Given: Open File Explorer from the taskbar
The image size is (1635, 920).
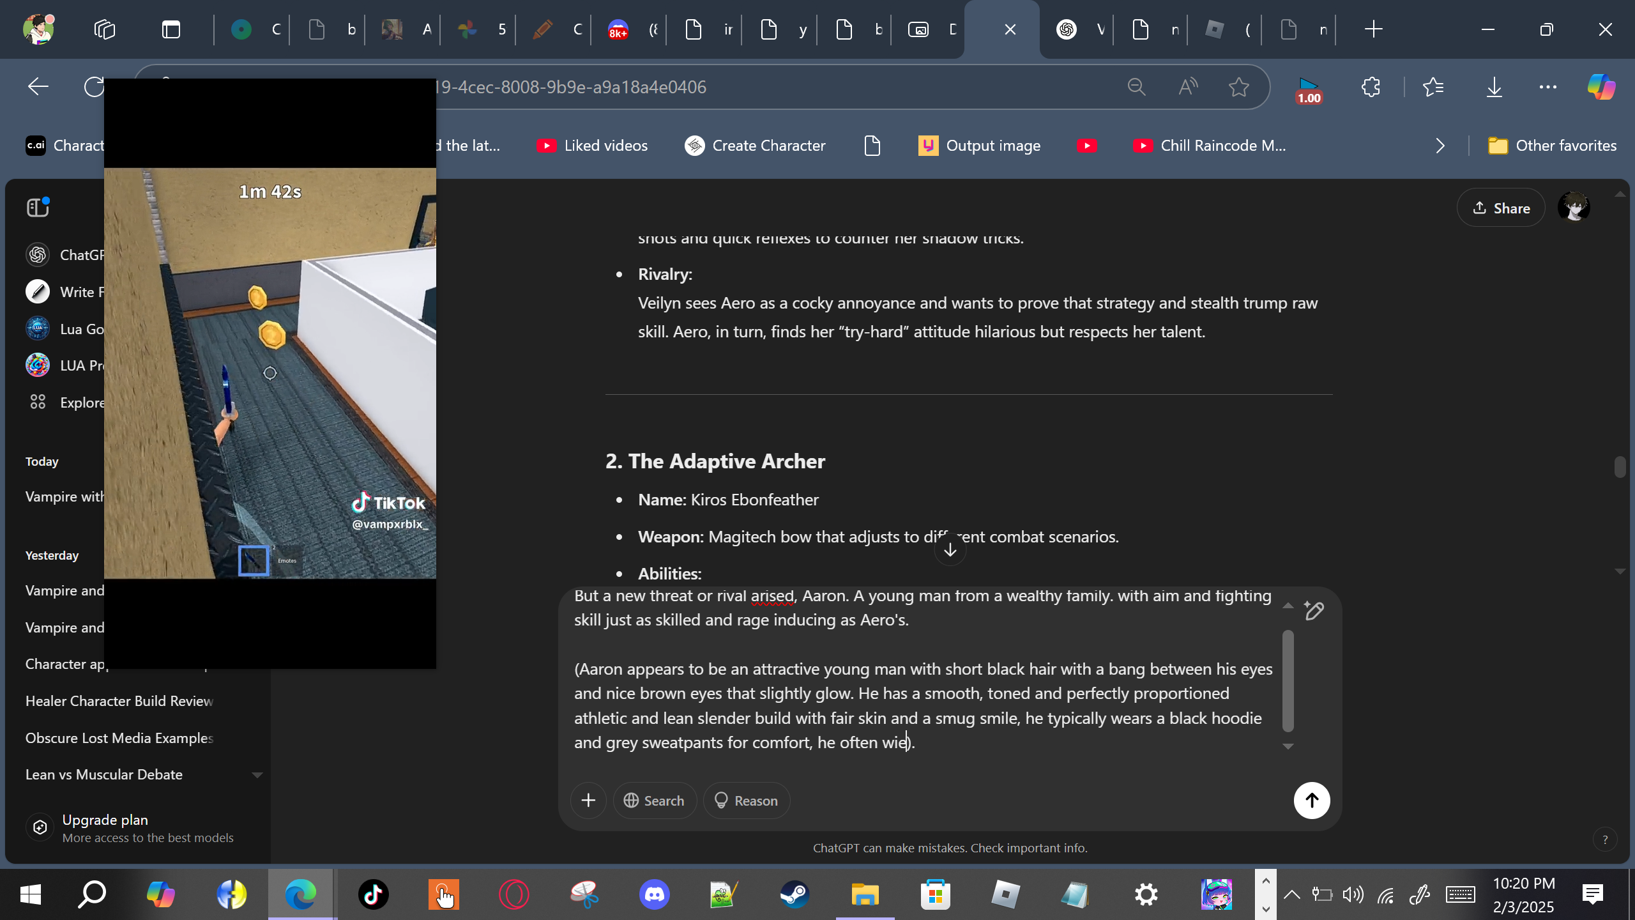Looking at the screenshot, I should 865,894.
